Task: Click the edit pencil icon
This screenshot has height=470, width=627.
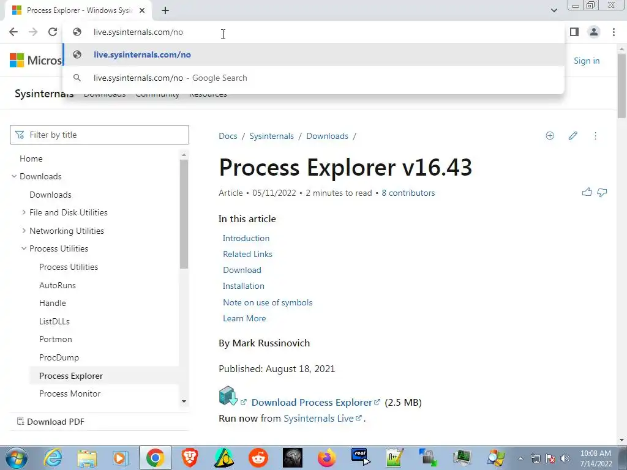Action: [x=573, y=136]
